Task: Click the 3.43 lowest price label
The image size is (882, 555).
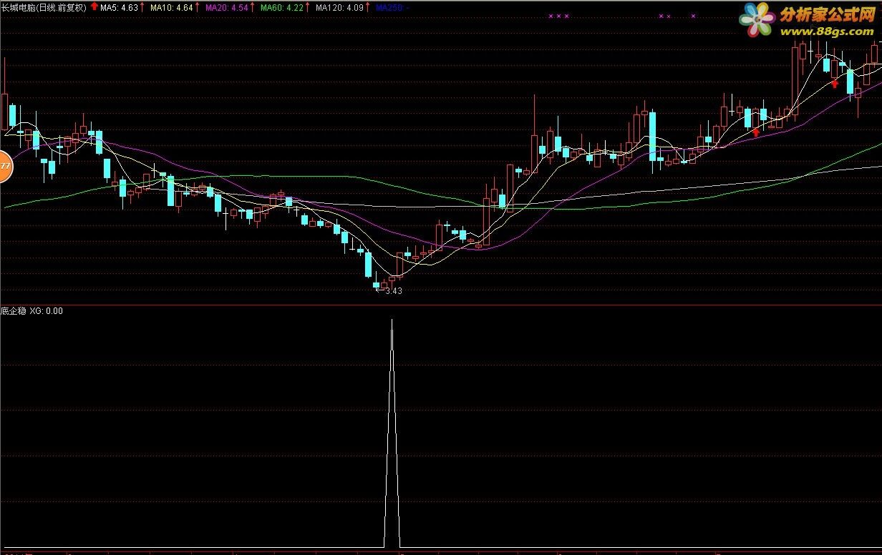Action: point(393,291)
